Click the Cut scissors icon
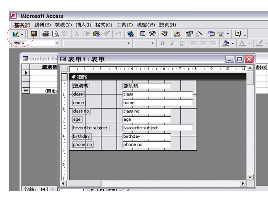Screen dimensions: 268x201 (x=77, y=34)
